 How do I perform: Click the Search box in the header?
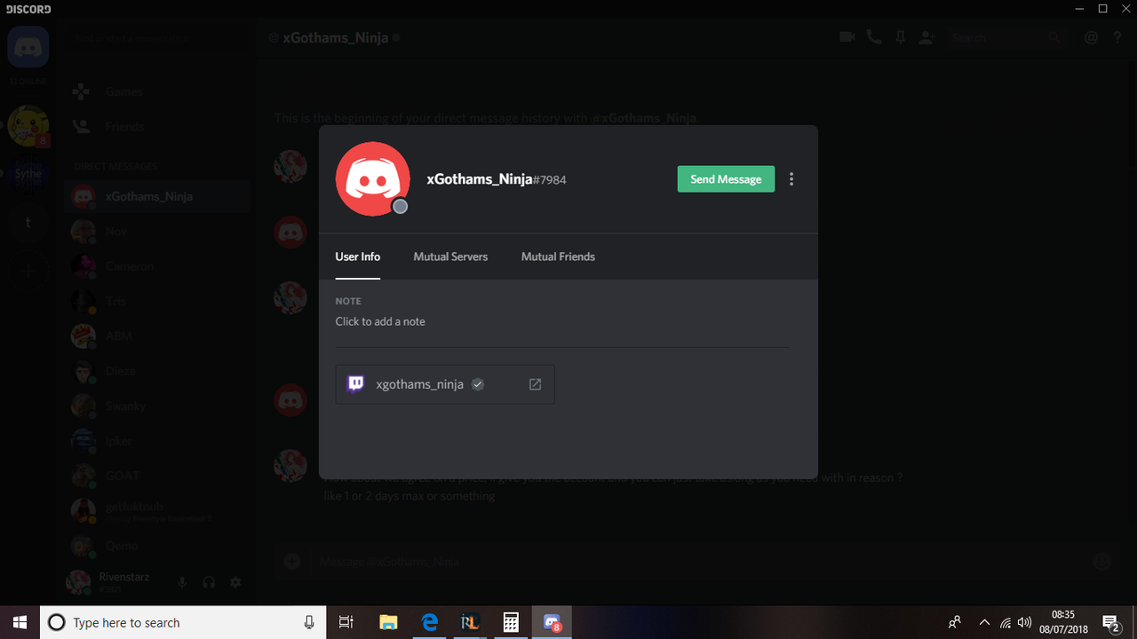[1006, 38]
